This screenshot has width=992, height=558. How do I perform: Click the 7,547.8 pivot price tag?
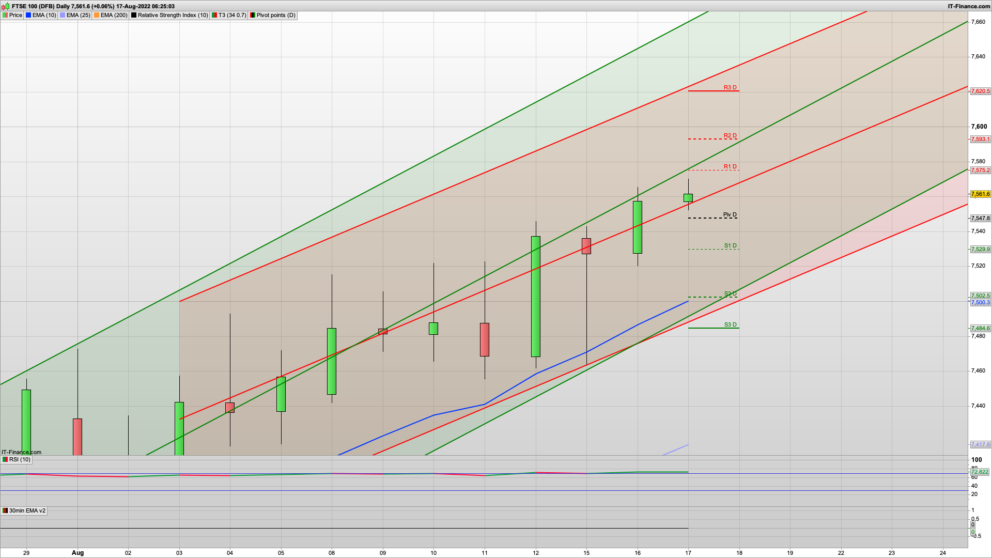coord(980,218)
